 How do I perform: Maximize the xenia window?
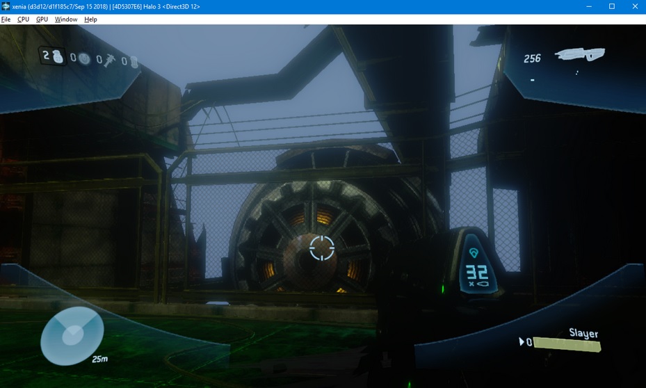(x=612, y=6)
